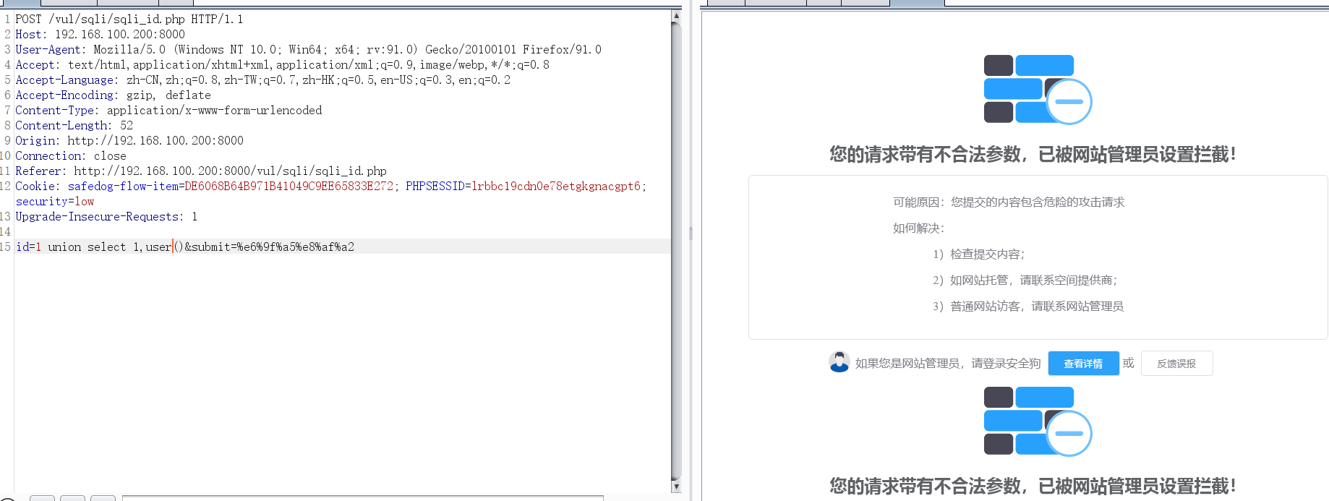Click the Firefox/91.0 text in User-Agent

pyautogui.click(x=563, y=49)
